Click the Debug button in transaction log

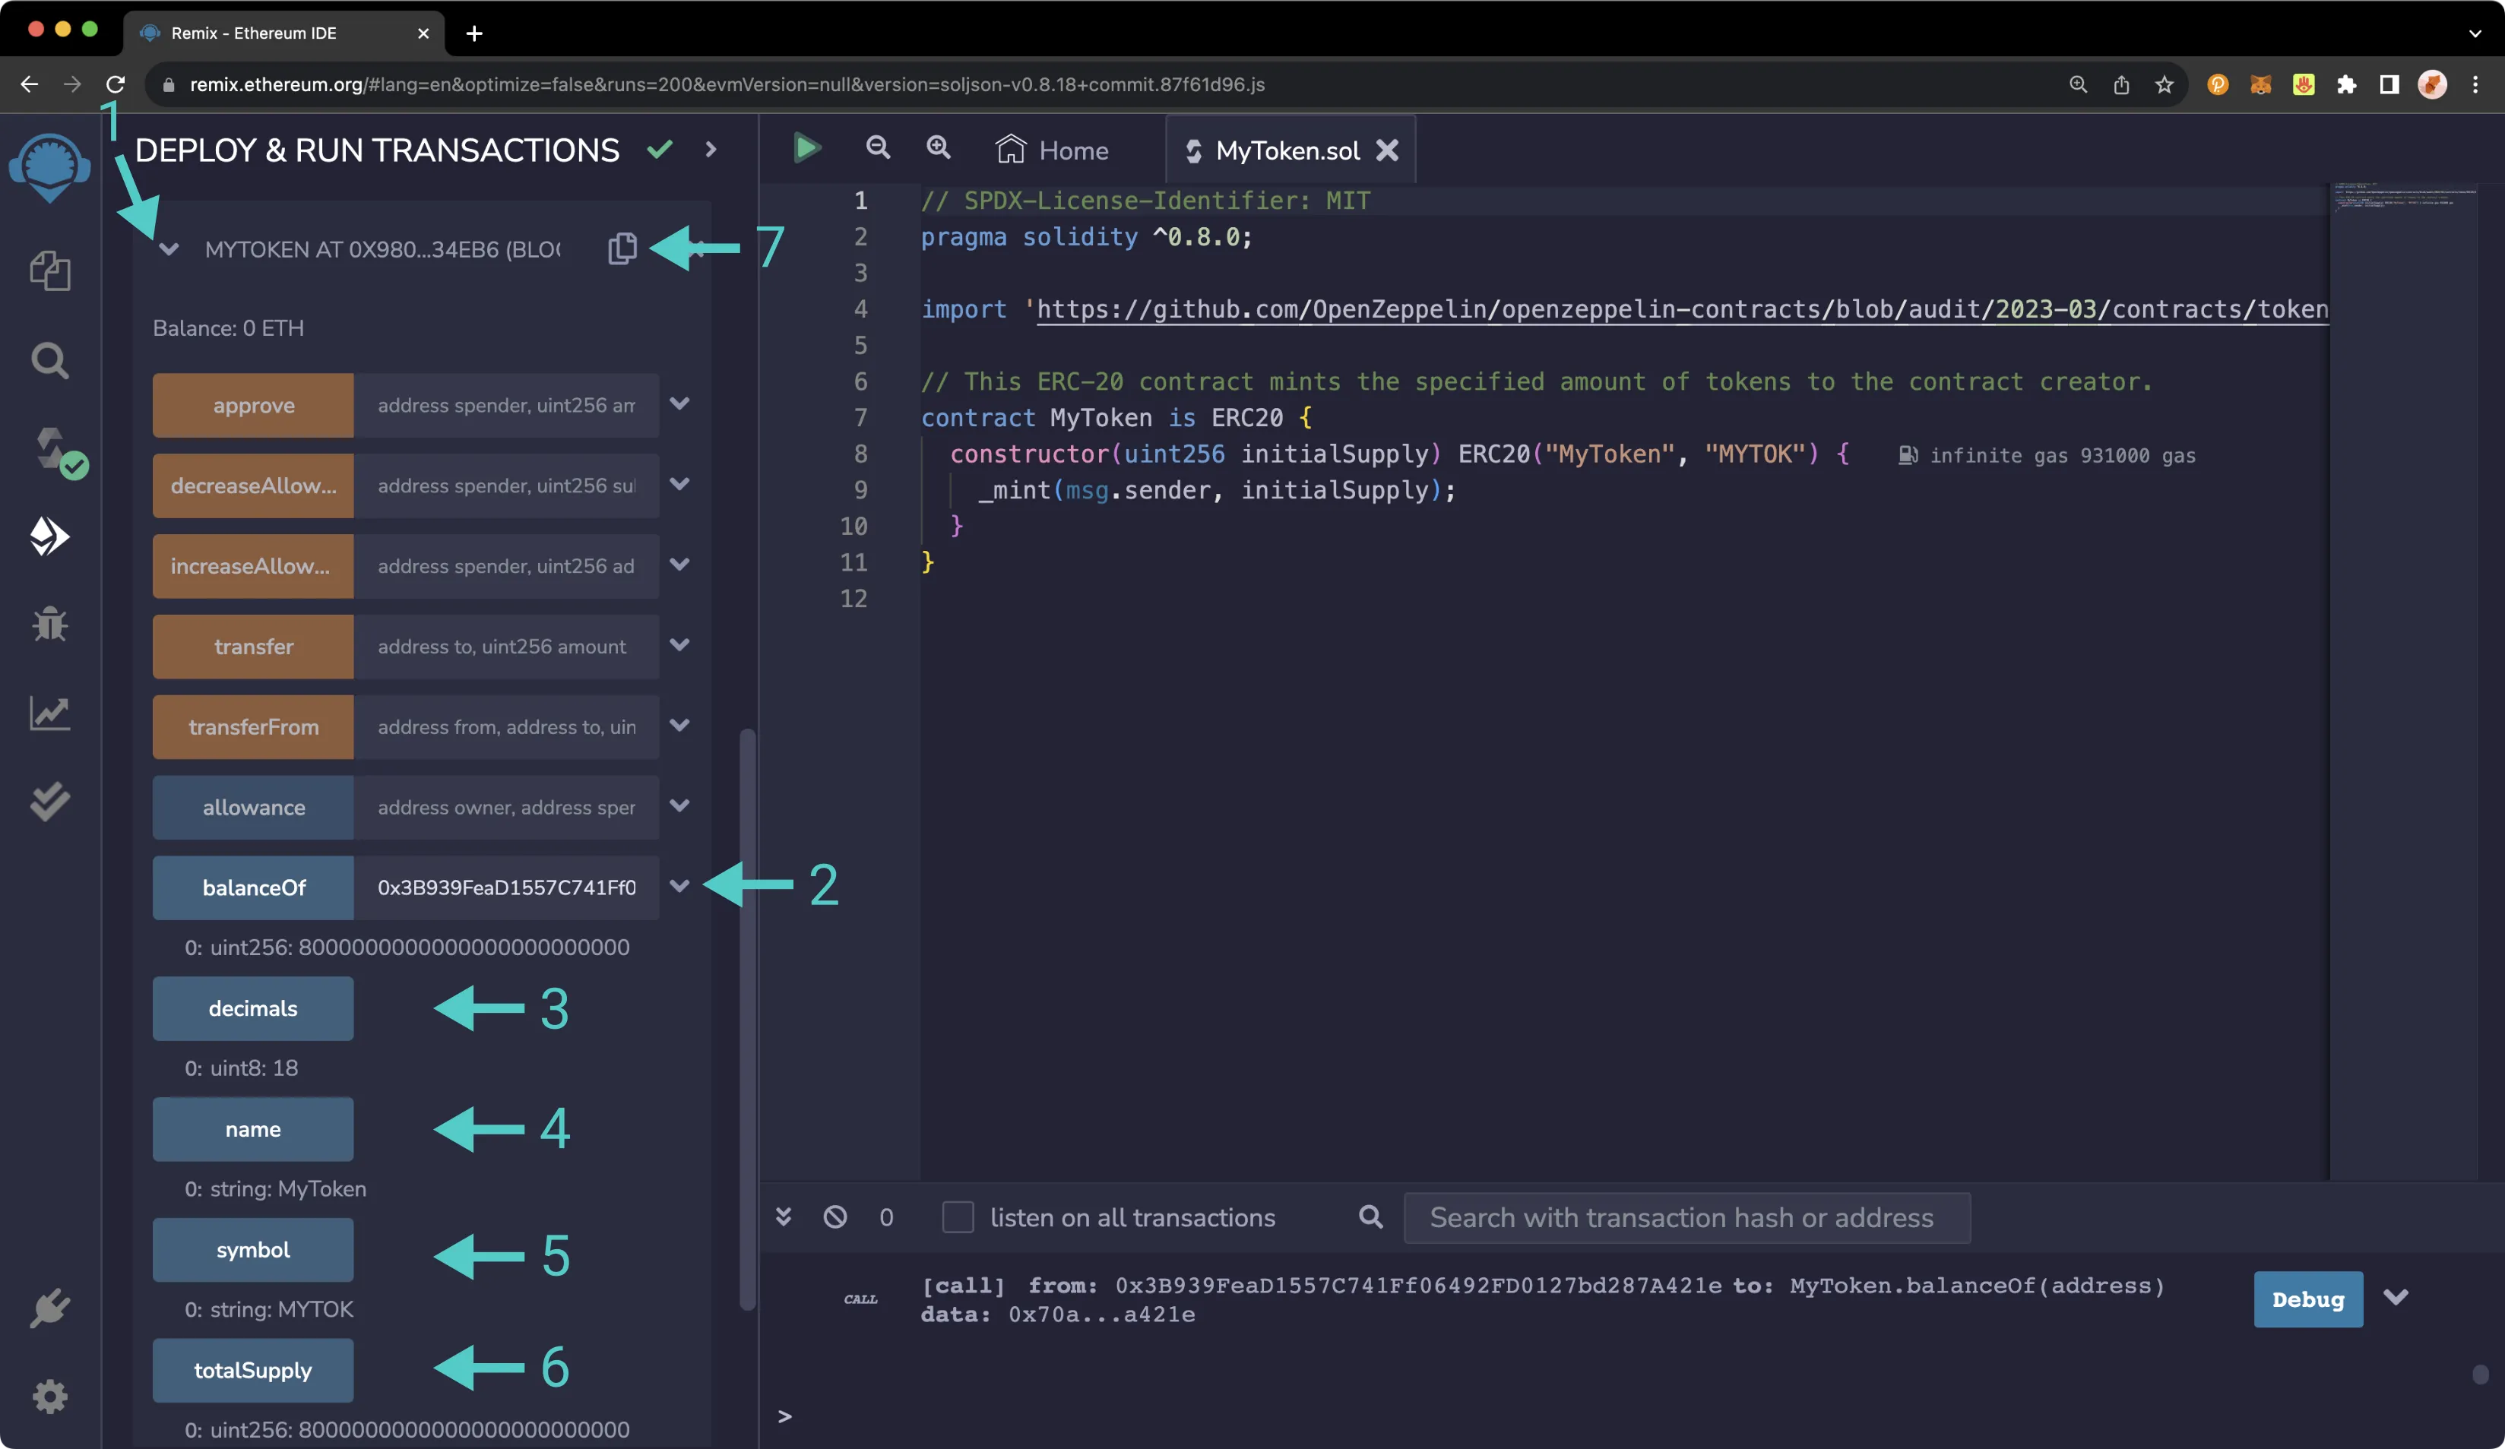2308,1297
